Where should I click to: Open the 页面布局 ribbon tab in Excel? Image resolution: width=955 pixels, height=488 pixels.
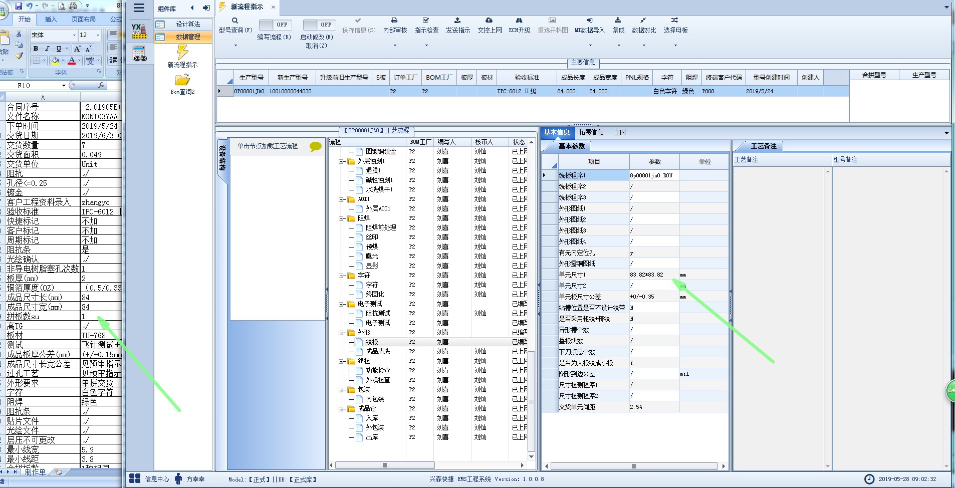[x=83, y=20]
